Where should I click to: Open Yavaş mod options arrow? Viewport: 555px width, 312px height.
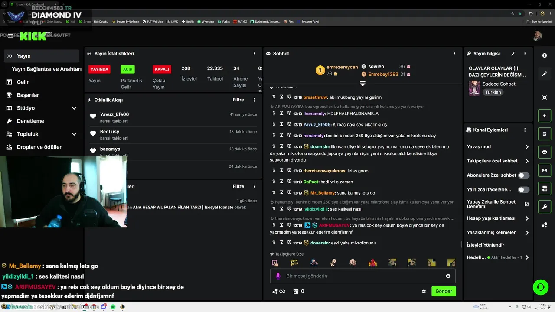(x=527, y=147)
